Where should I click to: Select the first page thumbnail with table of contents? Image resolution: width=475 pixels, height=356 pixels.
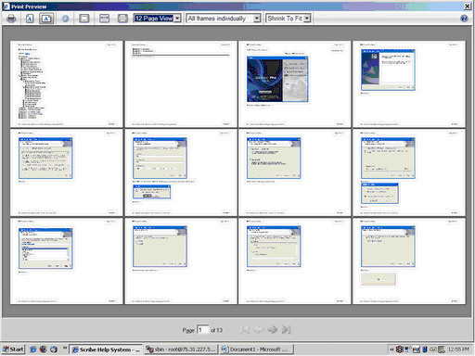coord(67,84)
